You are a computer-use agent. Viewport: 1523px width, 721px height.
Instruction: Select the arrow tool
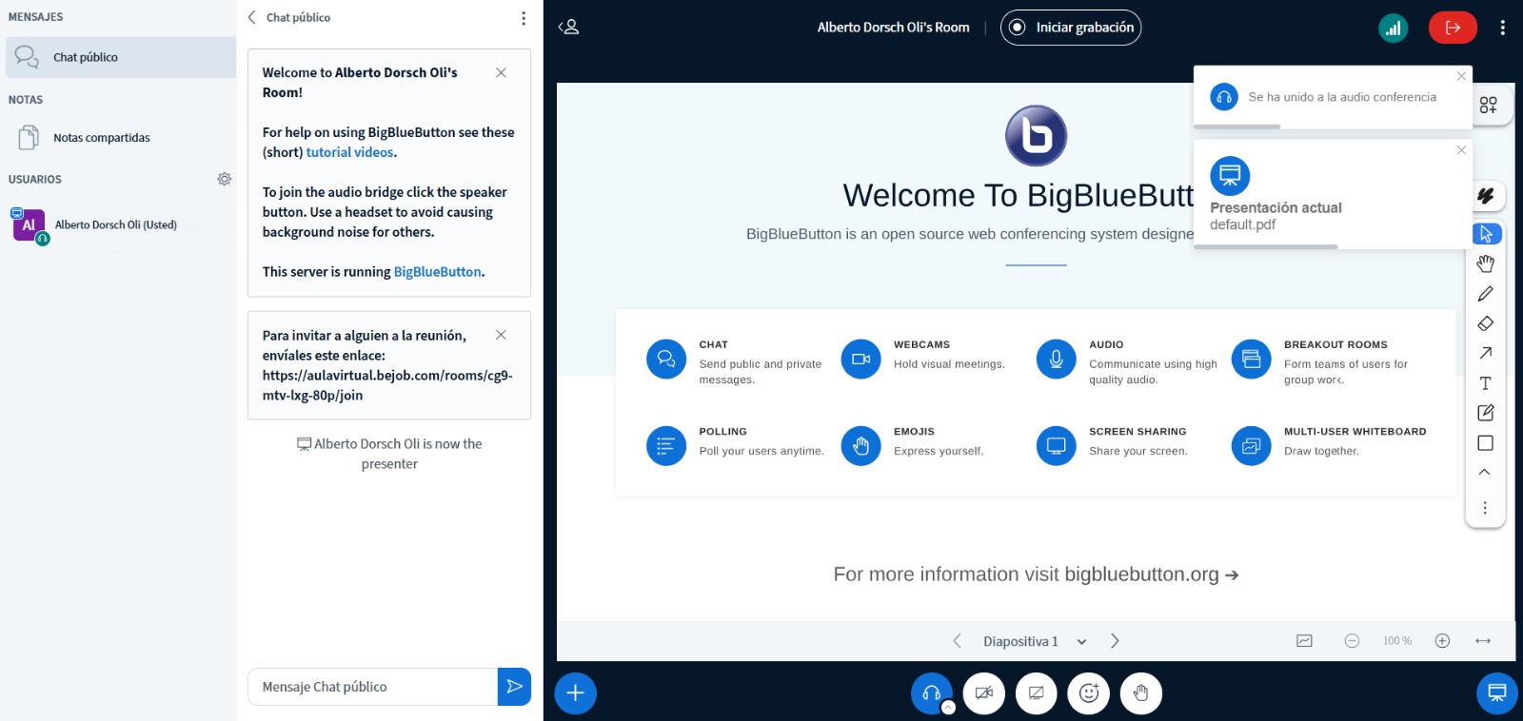[x=1486, y=353]
